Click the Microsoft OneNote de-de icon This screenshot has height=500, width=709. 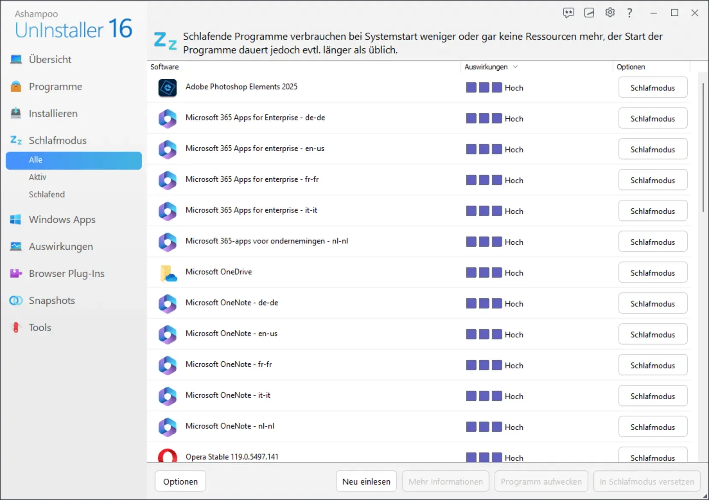click(167, 304)
